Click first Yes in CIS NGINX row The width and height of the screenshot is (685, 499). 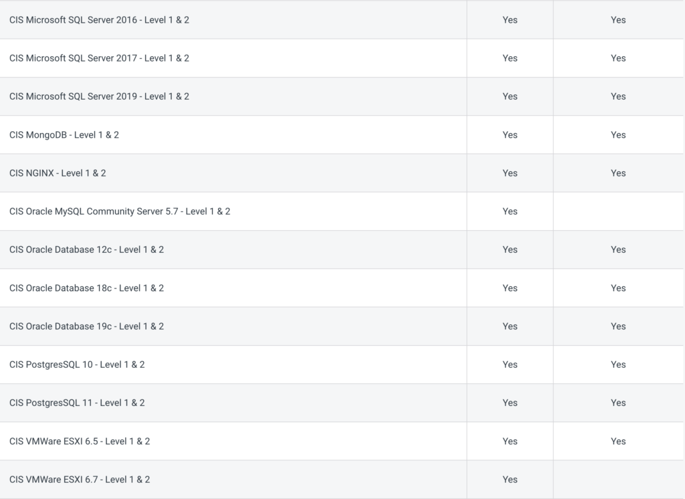[x=510, y=173]
